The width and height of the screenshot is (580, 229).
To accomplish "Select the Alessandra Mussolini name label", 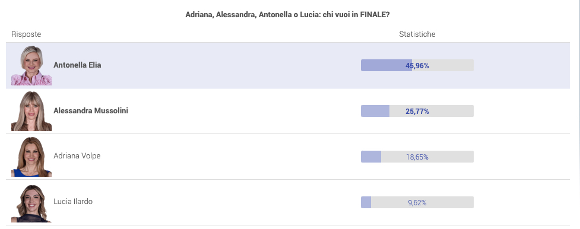I will point(91,110).
